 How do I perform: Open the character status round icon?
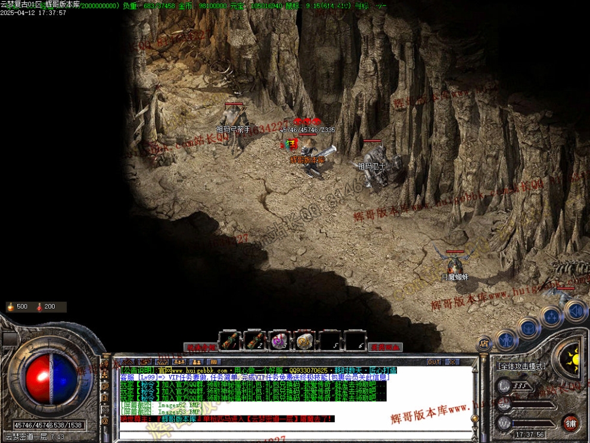[507, 340]
